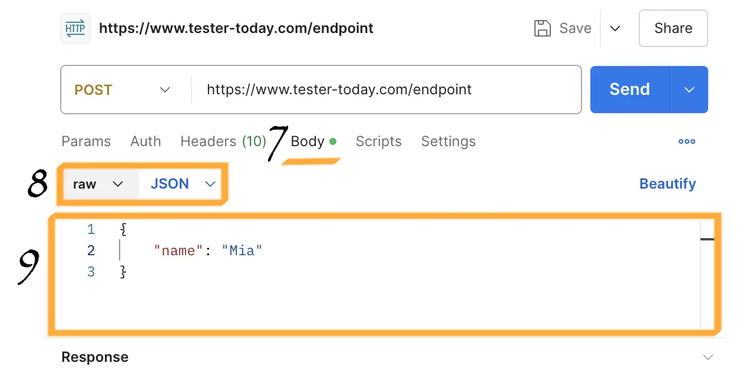Viewport: 740px width, 376px height.
Task: Open the Send button dropdown arrow
Action: coord(689,90)
